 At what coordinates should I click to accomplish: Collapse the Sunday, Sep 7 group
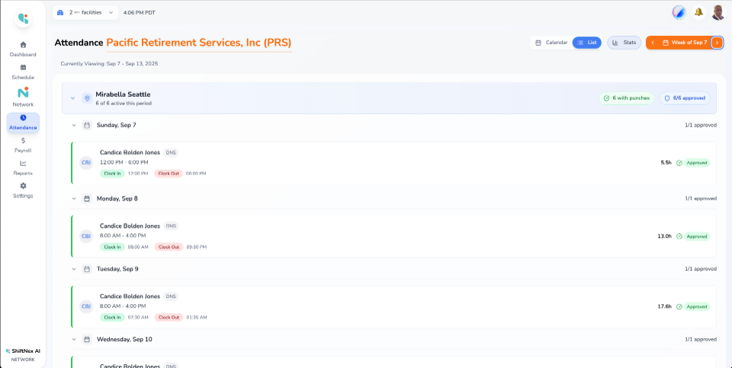click(74, 125)
